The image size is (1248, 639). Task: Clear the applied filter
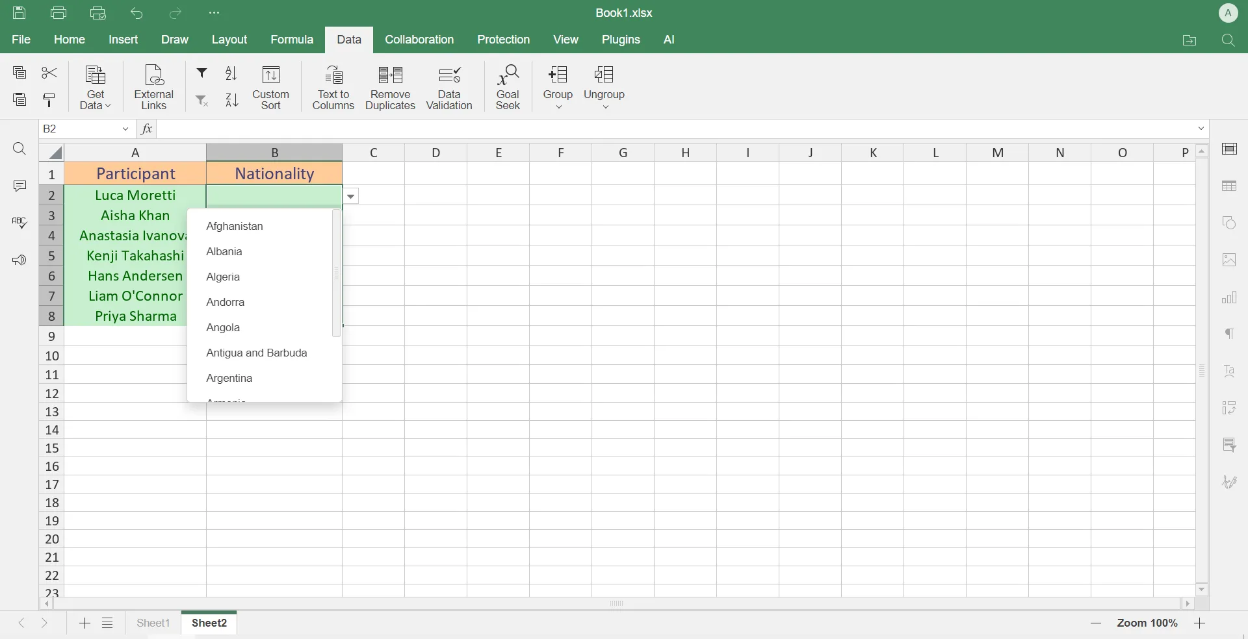(201, 101)
